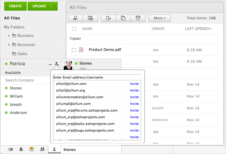
Task: Open chat settings gear icon
Action: (11, 149)
